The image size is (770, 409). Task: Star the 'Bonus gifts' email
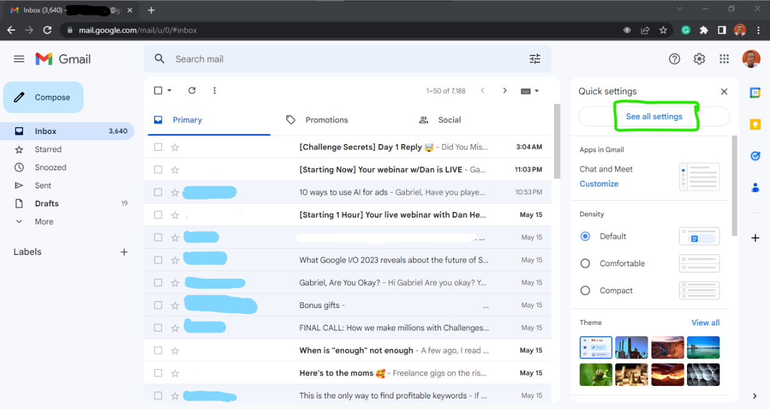click(175, 305)
